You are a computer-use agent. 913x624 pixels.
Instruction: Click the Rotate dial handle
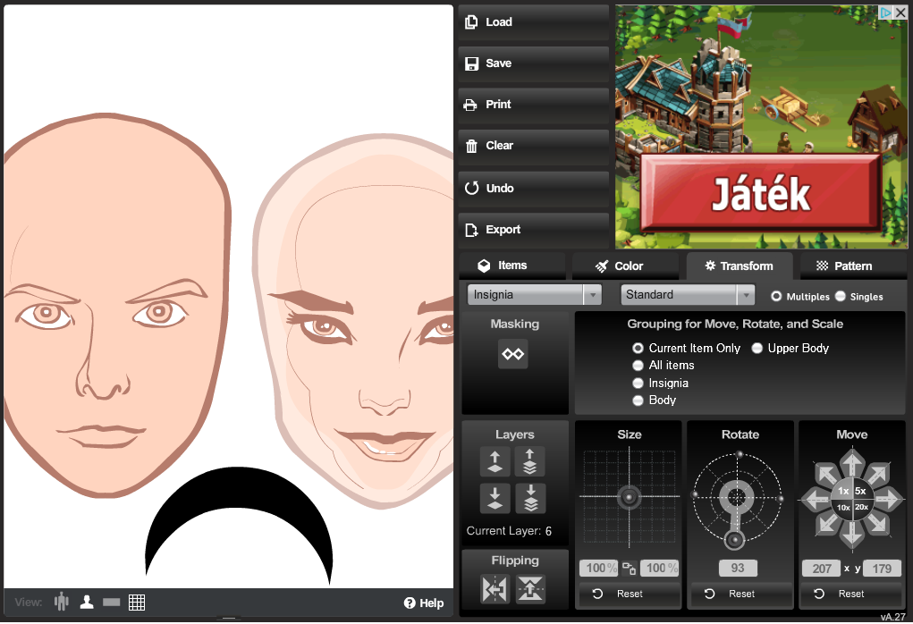coord(735,539)
